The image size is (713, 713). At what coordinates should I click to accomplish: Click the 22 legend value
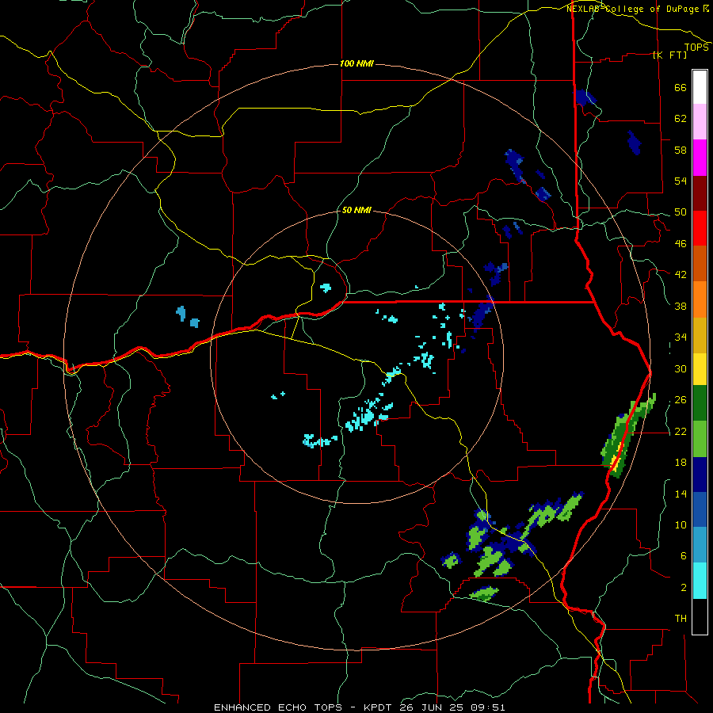[x=681, y=431]
